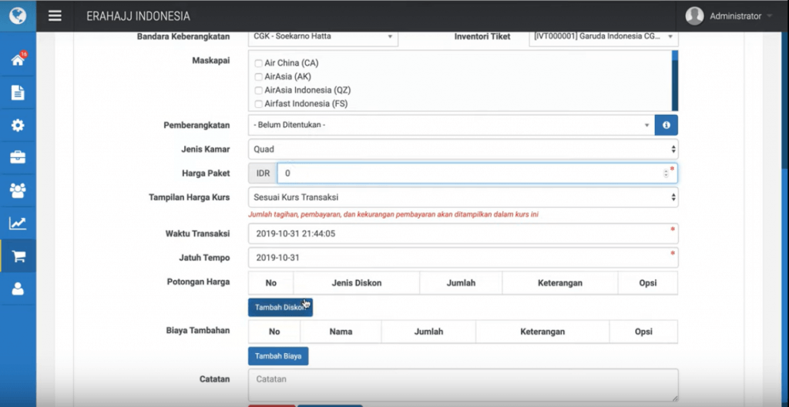
Task: Open the settings gear sidebar icon
Action: click(x=18, y=126)
